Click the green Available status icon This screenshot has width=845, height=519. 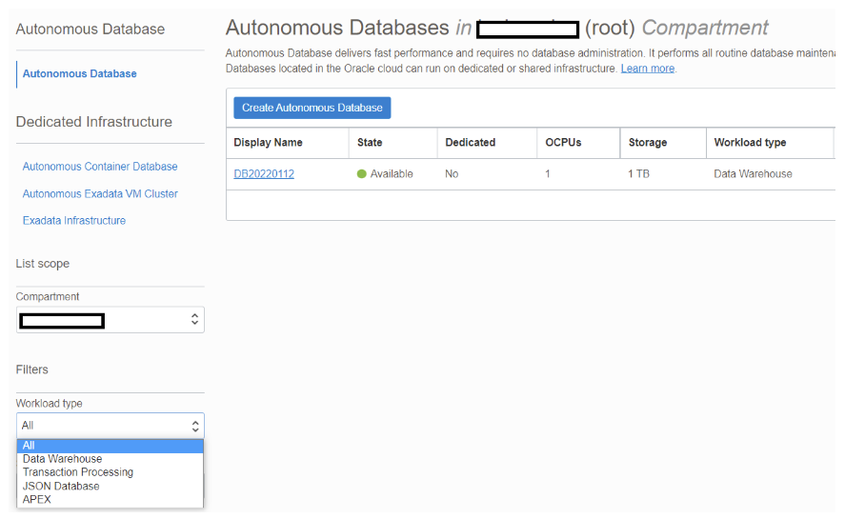coord(362,174)
